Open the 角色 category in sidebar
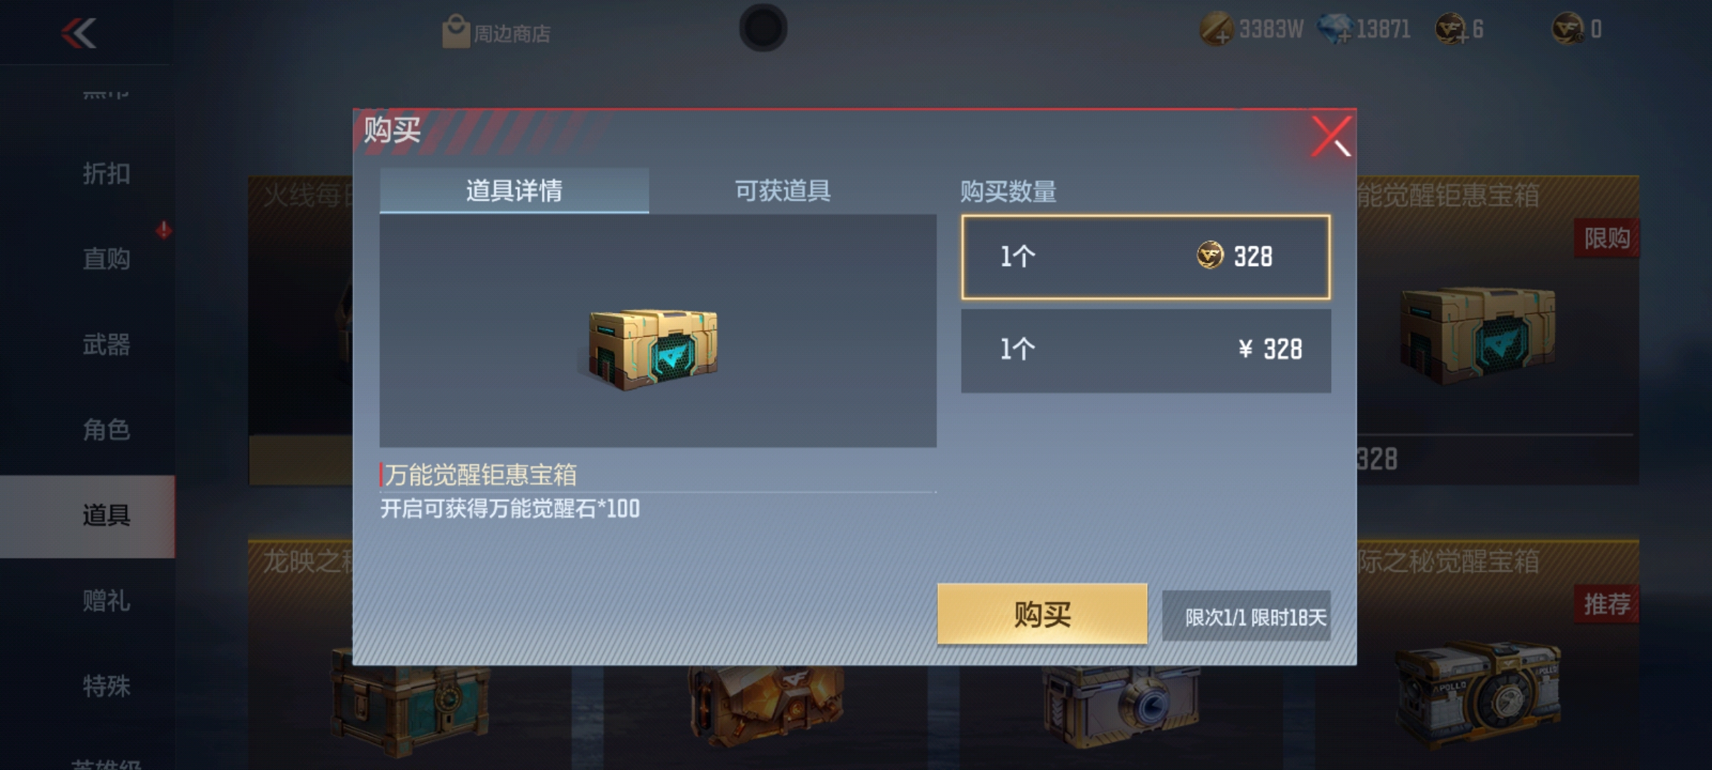The width and height of the screenshot is (1712, 770). pyautogui.click(x=106, y=430)
